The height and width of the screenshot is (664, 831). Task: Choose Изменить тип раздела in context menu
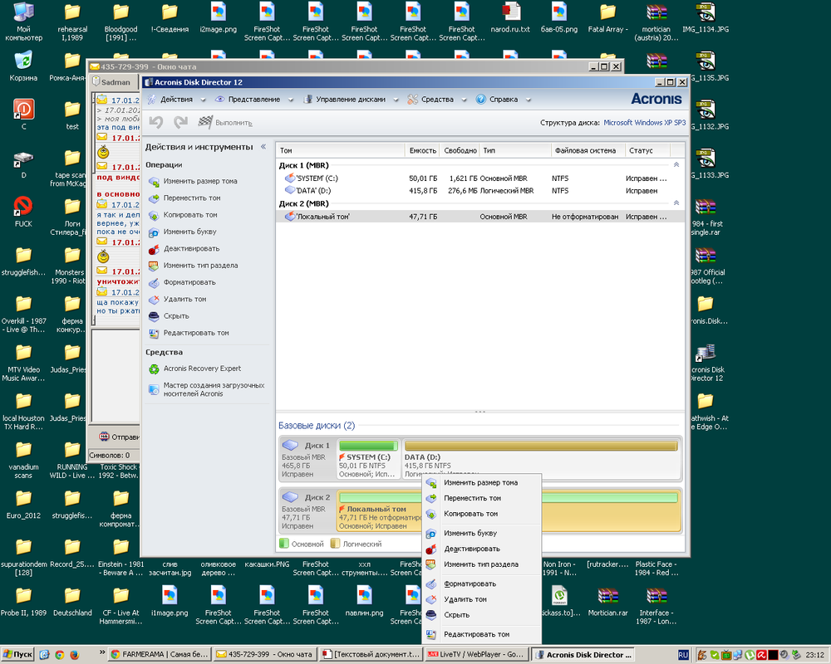481,564
